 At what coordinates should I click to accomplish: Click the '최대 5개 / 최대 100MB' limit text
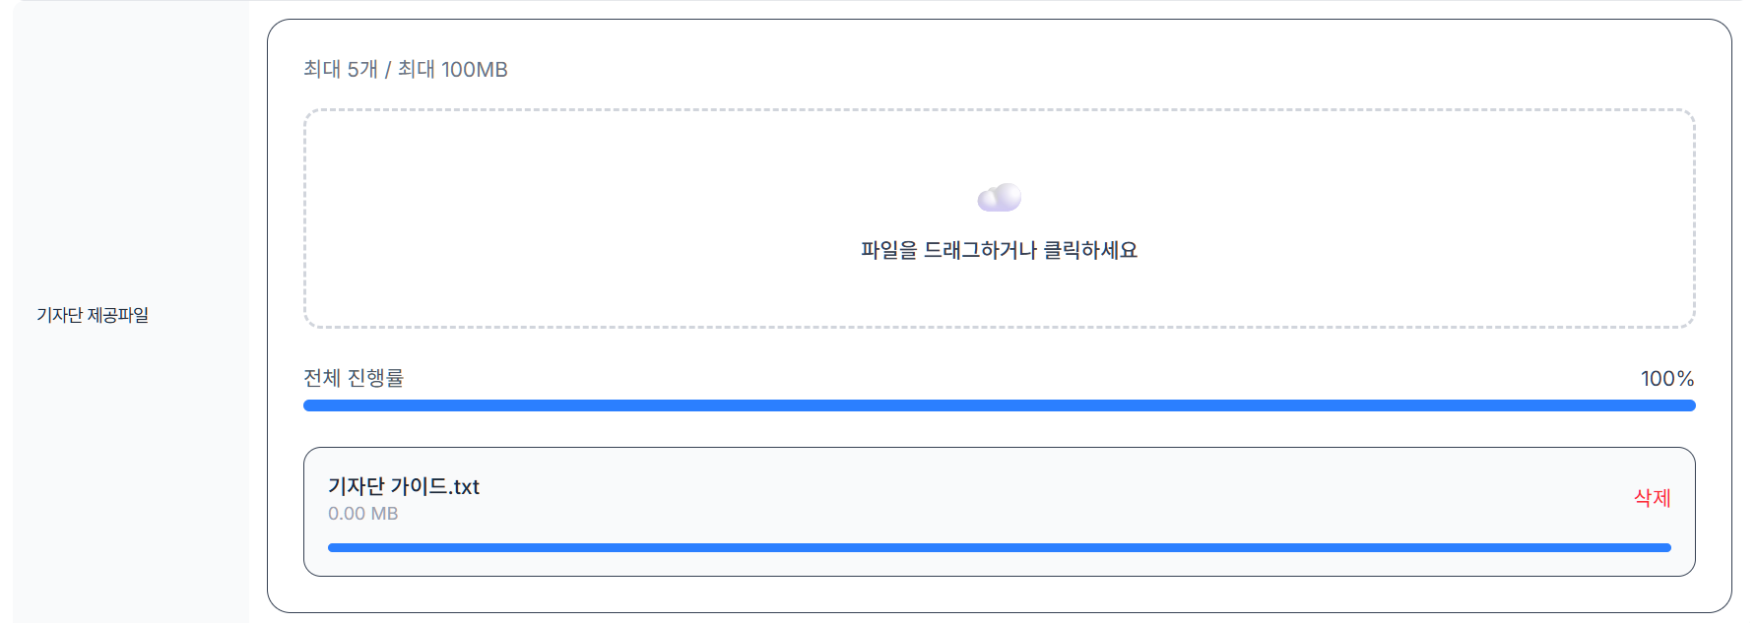click(405, 69)
